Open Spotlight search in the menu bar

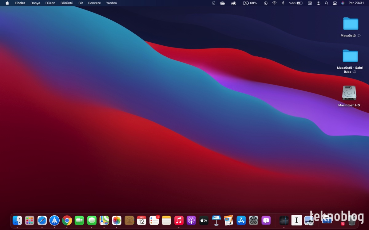pos(326,3)
